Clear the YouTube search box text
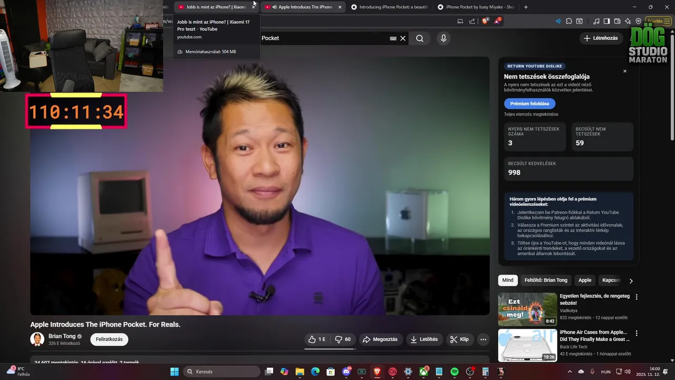Image resolution: width=675 pixels, height=380 pixels. [403, 38]
